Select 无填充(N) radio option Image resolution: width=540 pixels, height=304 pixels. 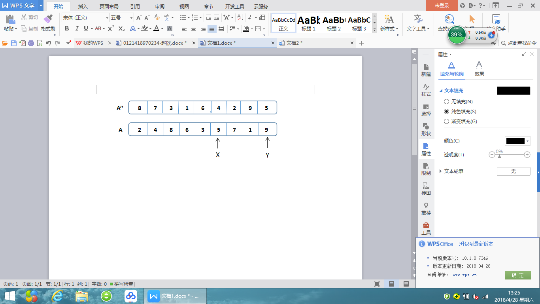[x=447, y=102]
